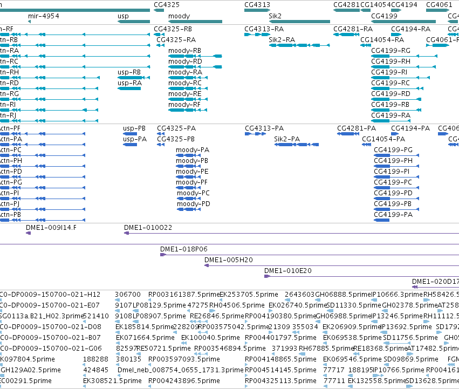Click the CG4313 gene label
This screenshot has width=459, height=389.
point(257,5)
